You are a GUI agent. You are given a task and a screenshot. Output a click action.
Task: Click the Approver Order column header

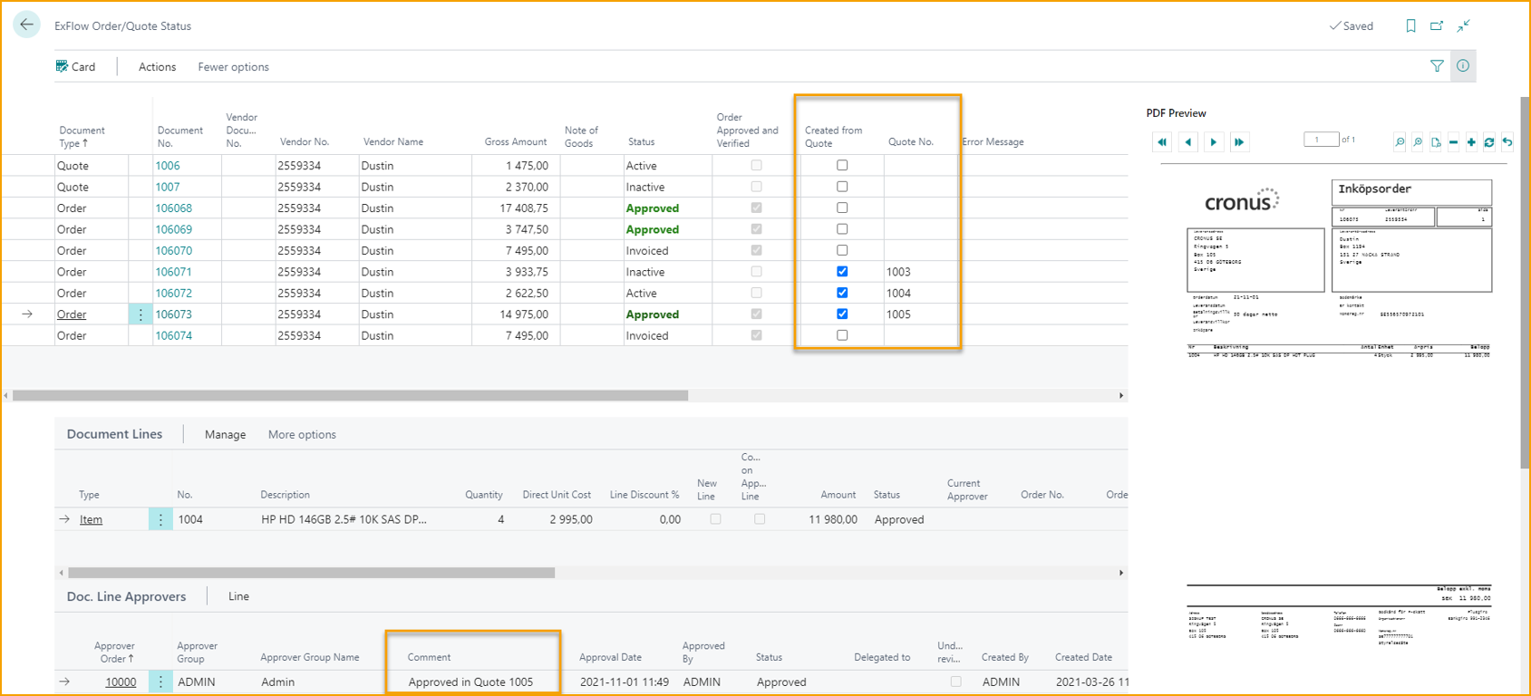(114, 652)
